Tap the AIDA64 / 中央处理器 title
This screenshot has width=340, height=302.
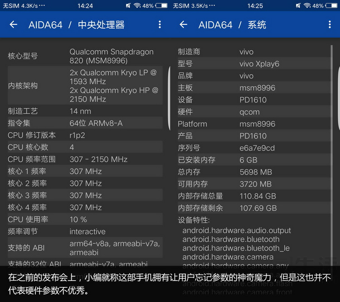pyautogui.click(x=77, y=25)
